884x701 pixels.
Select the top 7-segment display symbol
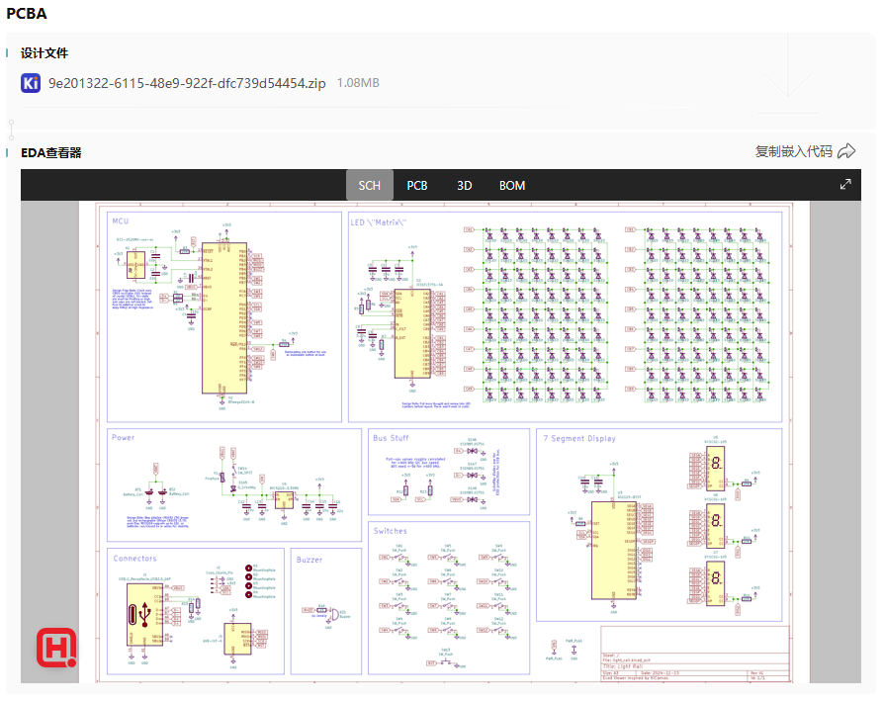tap(715, 469)
